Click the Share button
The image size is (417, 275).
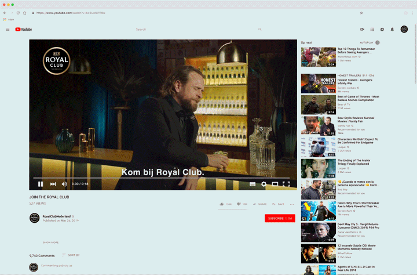coord(259,204)
